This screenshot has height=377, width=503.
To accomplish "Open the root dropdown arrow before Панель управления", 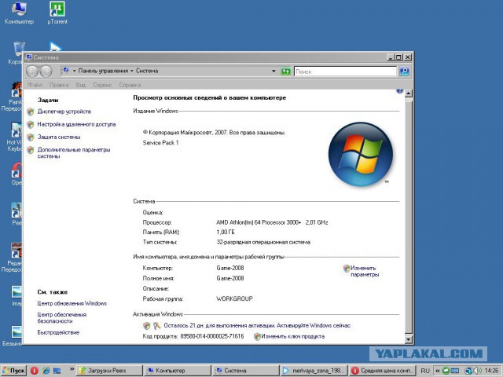I will click(74, 71).
